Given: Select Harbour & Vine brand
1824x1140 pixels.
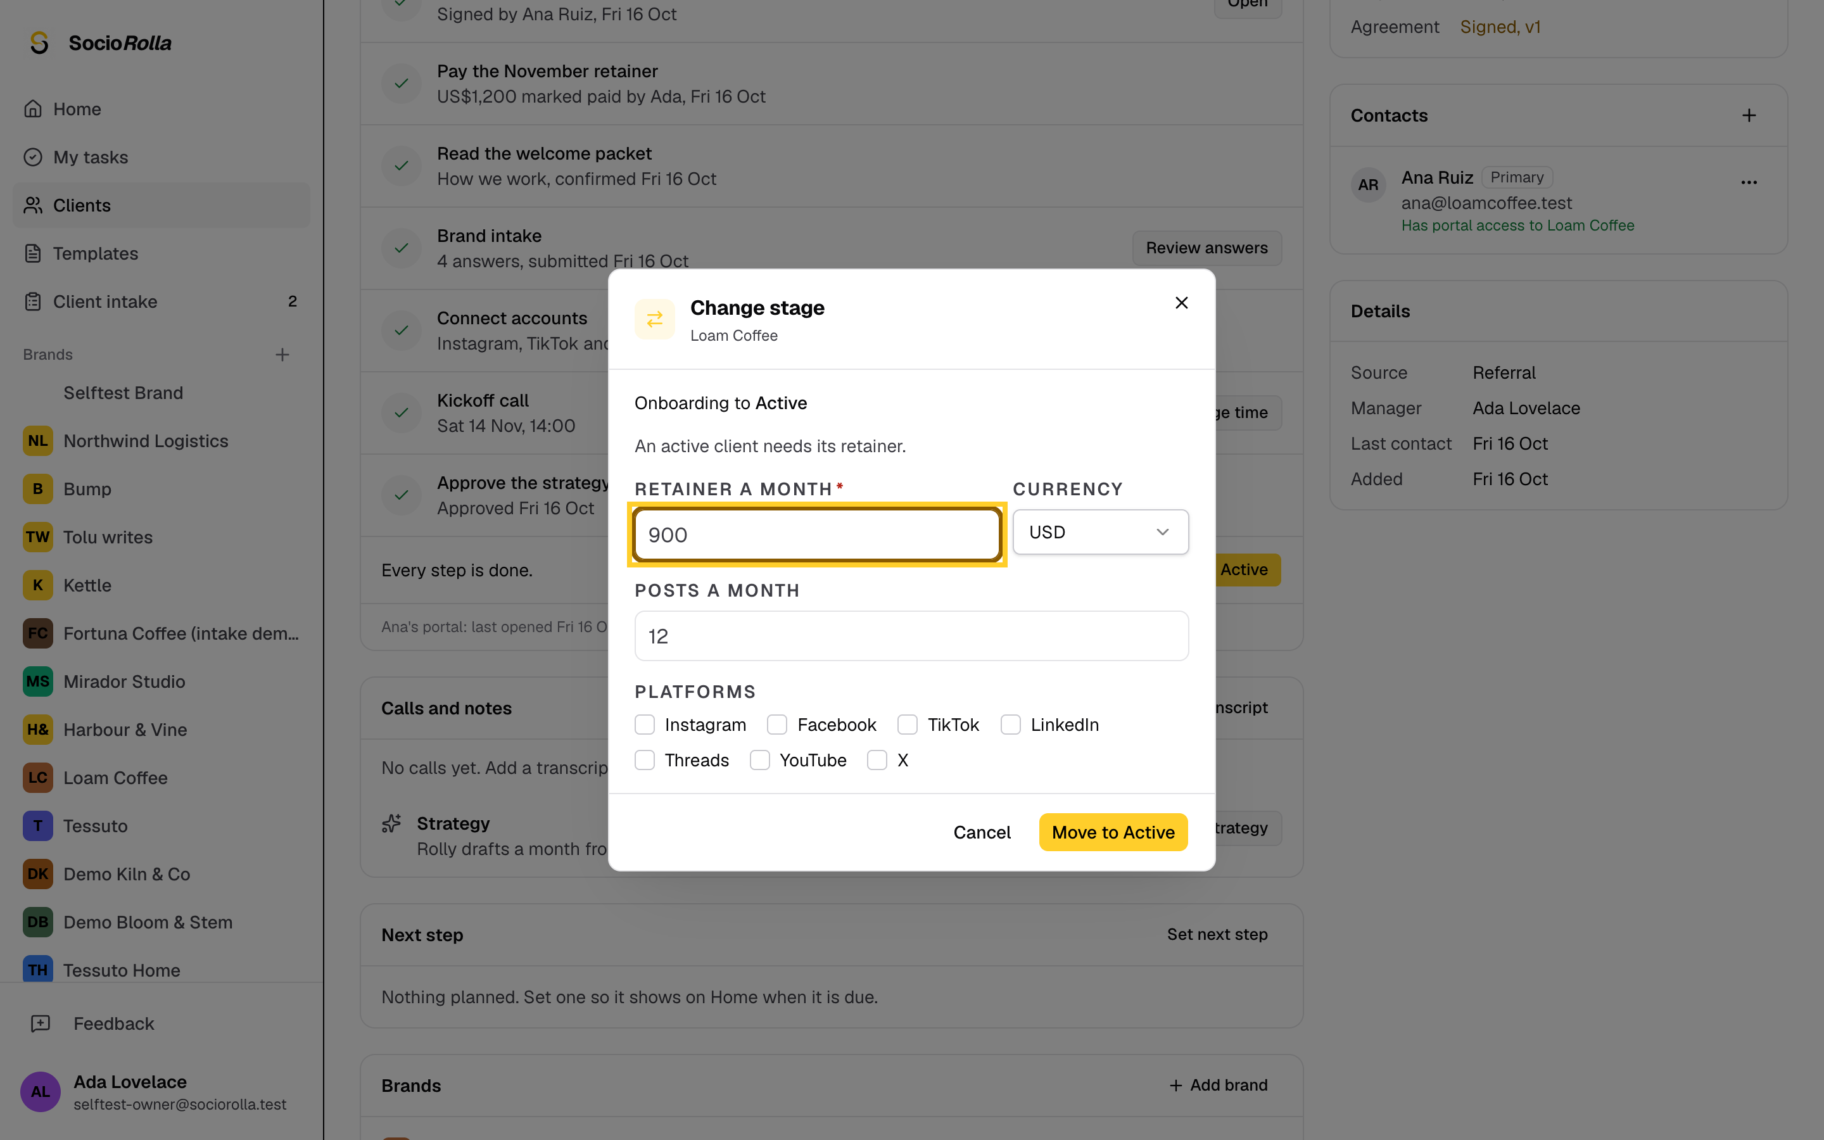Looking at the screenshot, I should [161, 730].
